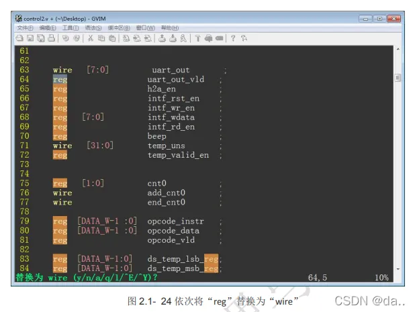The image size is (415, 312).
Task: Click 'uart_out_vld' on line 64
Action: [x=176, y=79]
